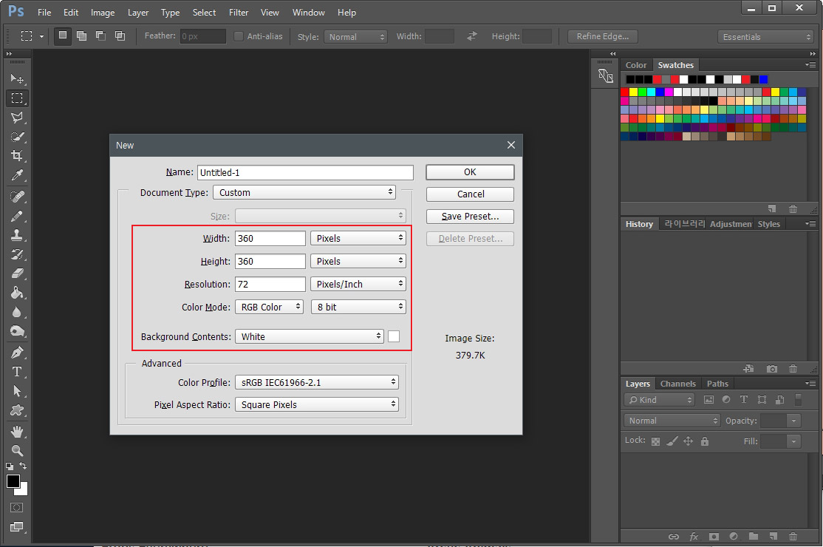Click Cancel in the New dialog

470,194
